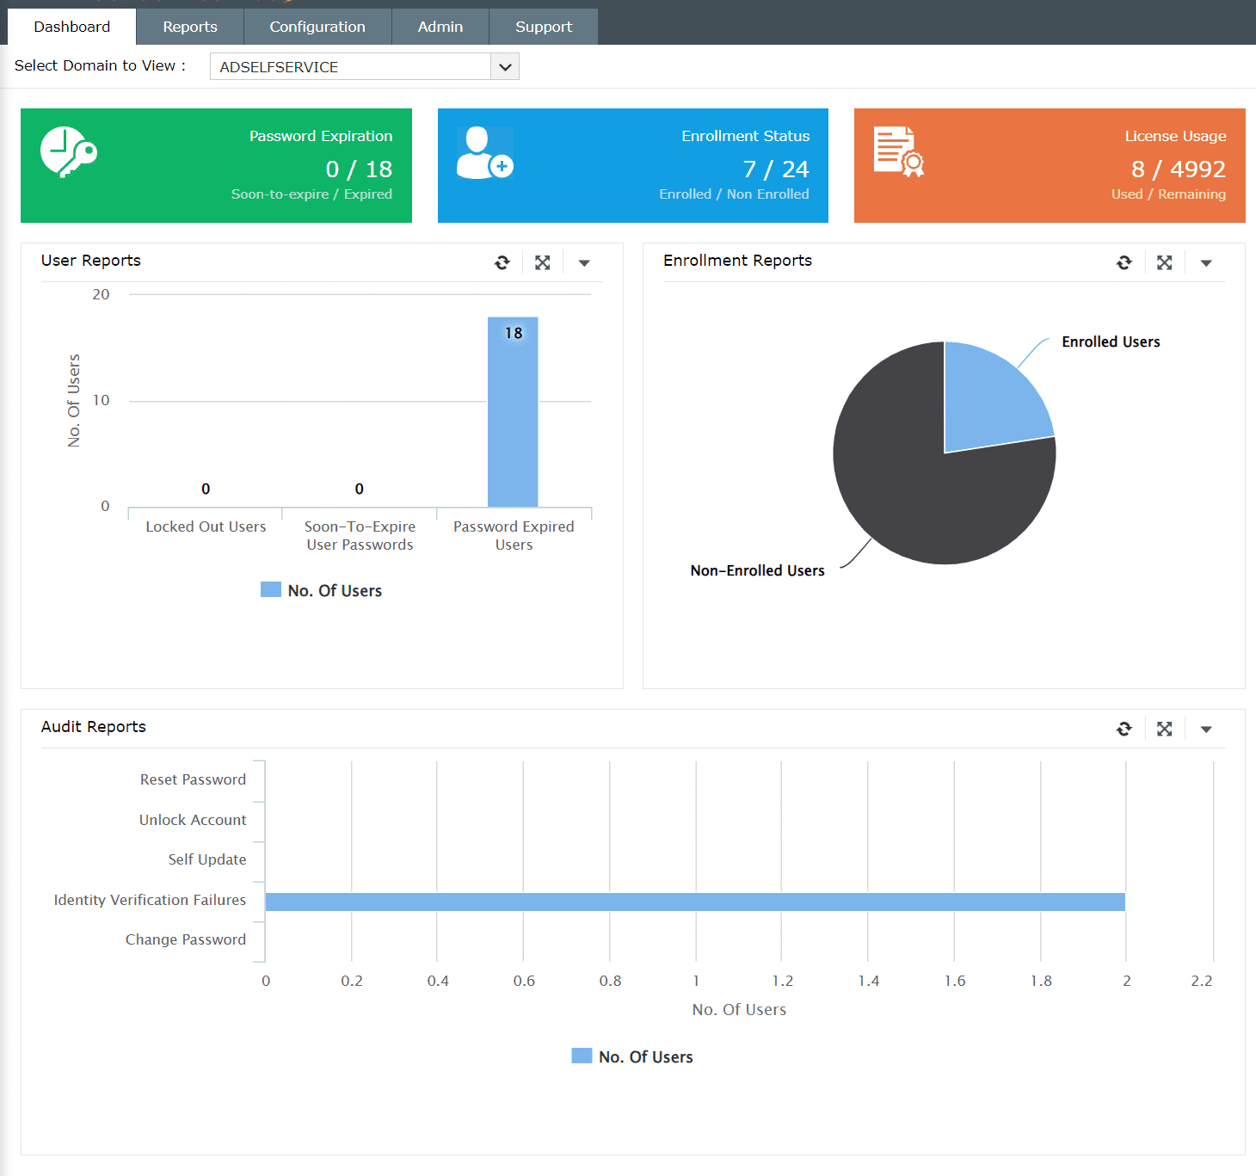The width and height of the screenshot is (1256, 1176).
Task: Click the Non-Enrolled Users pie label
Action: tap(757, 570)
